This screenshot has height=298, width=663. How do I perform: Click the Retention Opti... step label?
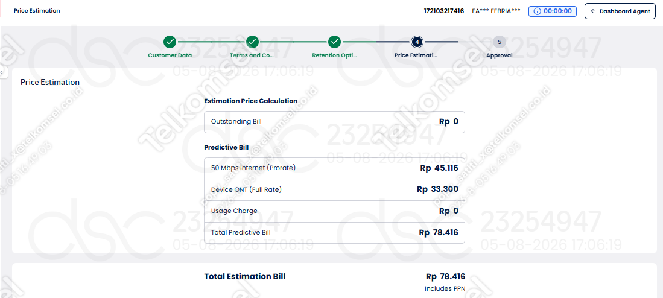[334, 55]
